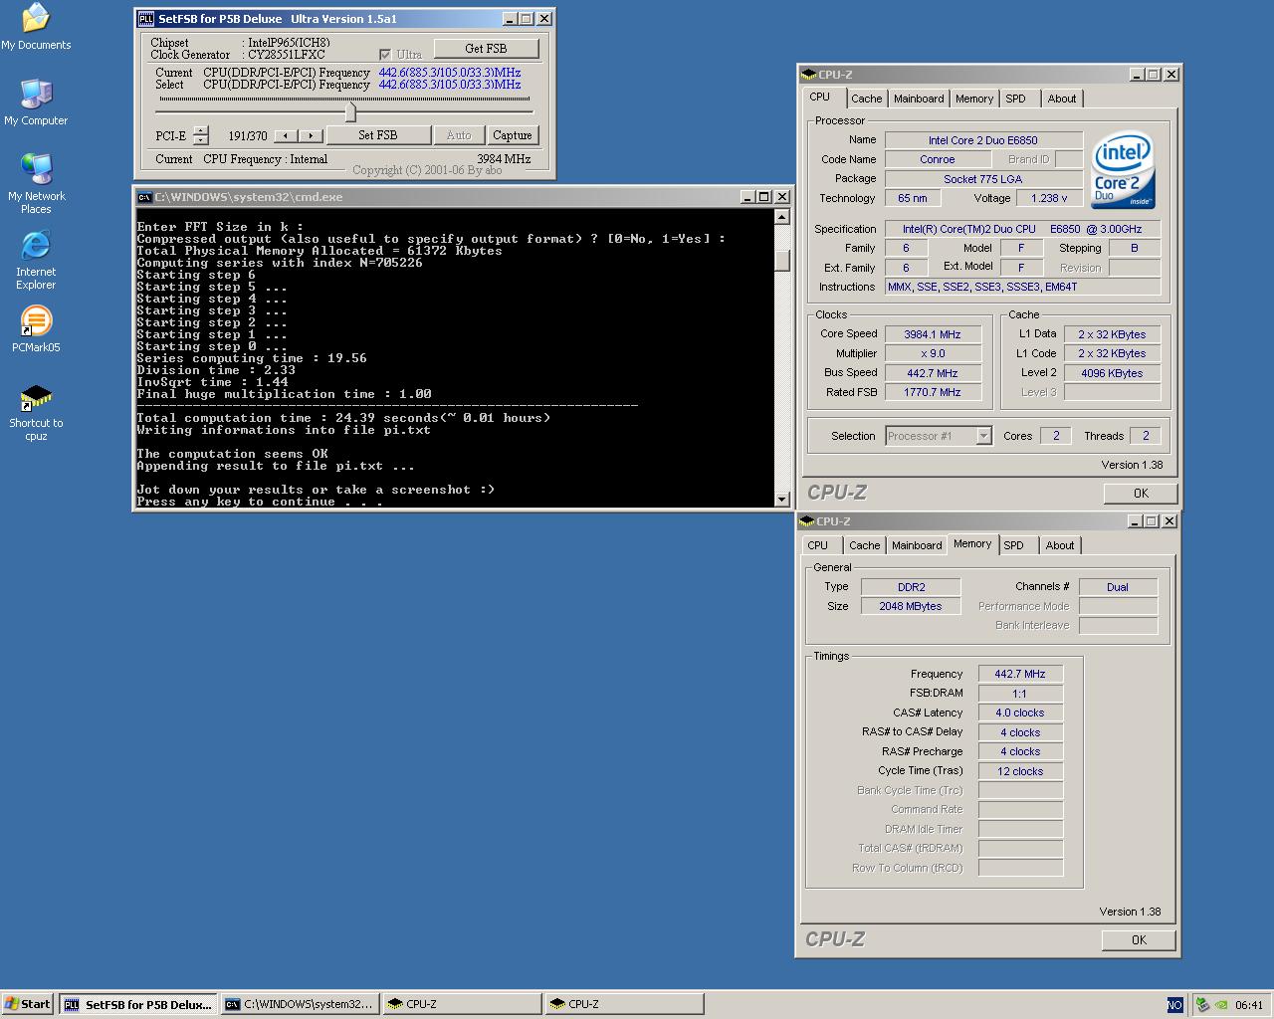Click the Get FSB button

486,48
